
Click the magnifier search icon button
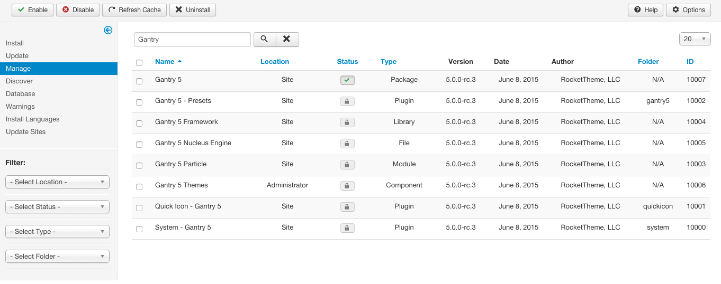click(x=265, y=40)
